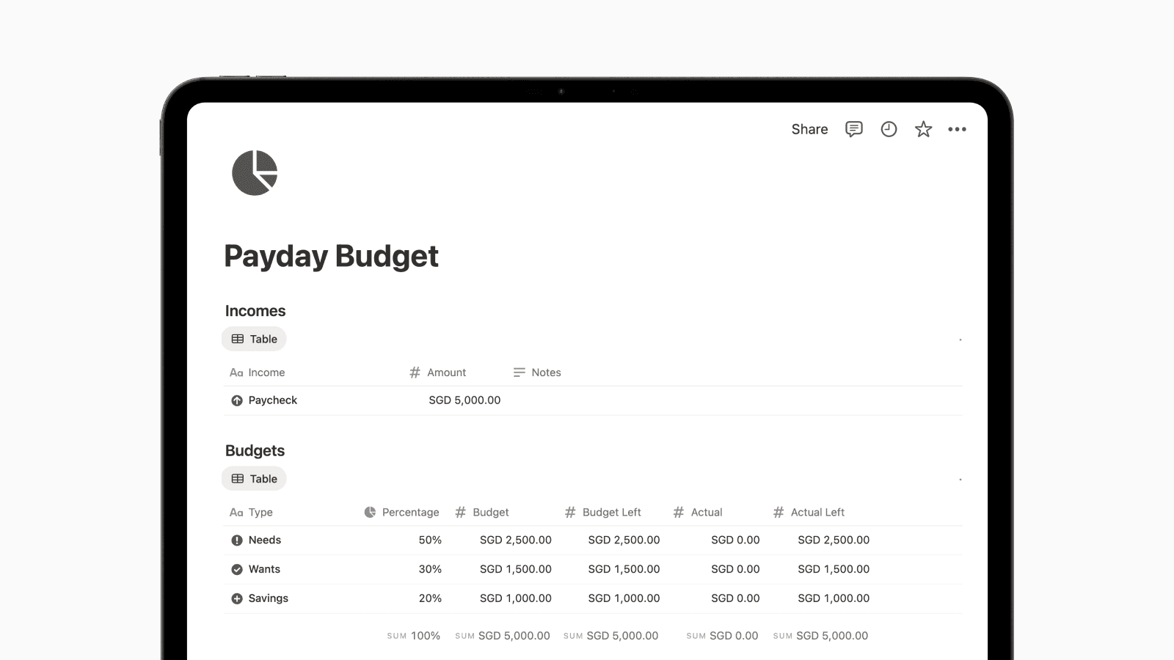Click the Incomes heading
Image resolution: width=1174 pixels, height=660 pixels.
(255, 311)
